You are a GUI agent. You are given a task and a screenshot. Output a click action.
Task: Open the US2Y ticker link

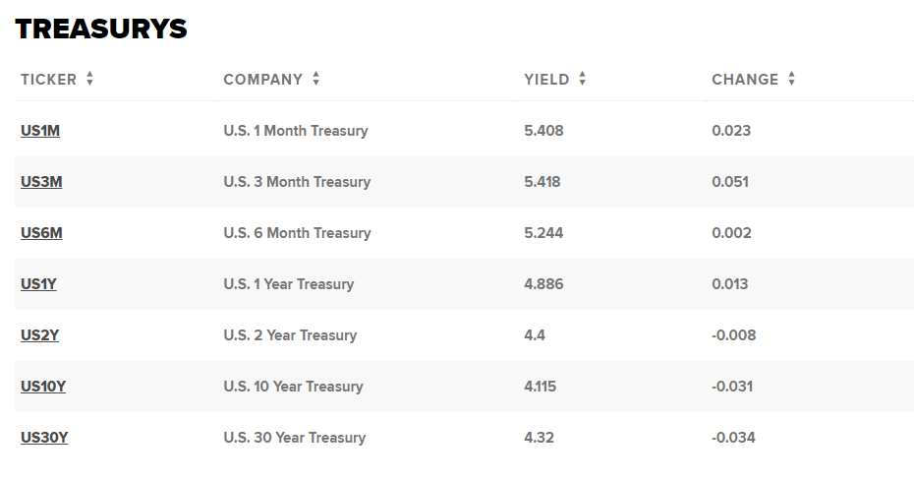tap(39, 335)
